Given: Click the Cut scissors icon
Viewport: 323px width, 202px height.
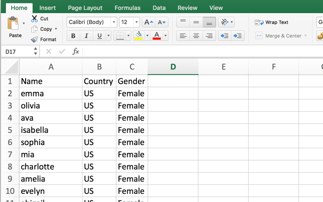Looking at the screenshot, I should (34, 19).
